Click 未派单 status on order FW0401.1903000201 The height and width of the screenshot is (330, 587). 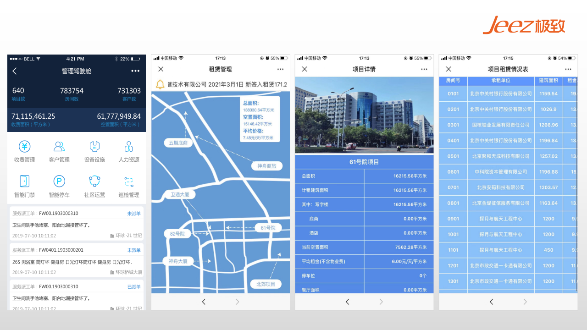[x=134, y=250]
